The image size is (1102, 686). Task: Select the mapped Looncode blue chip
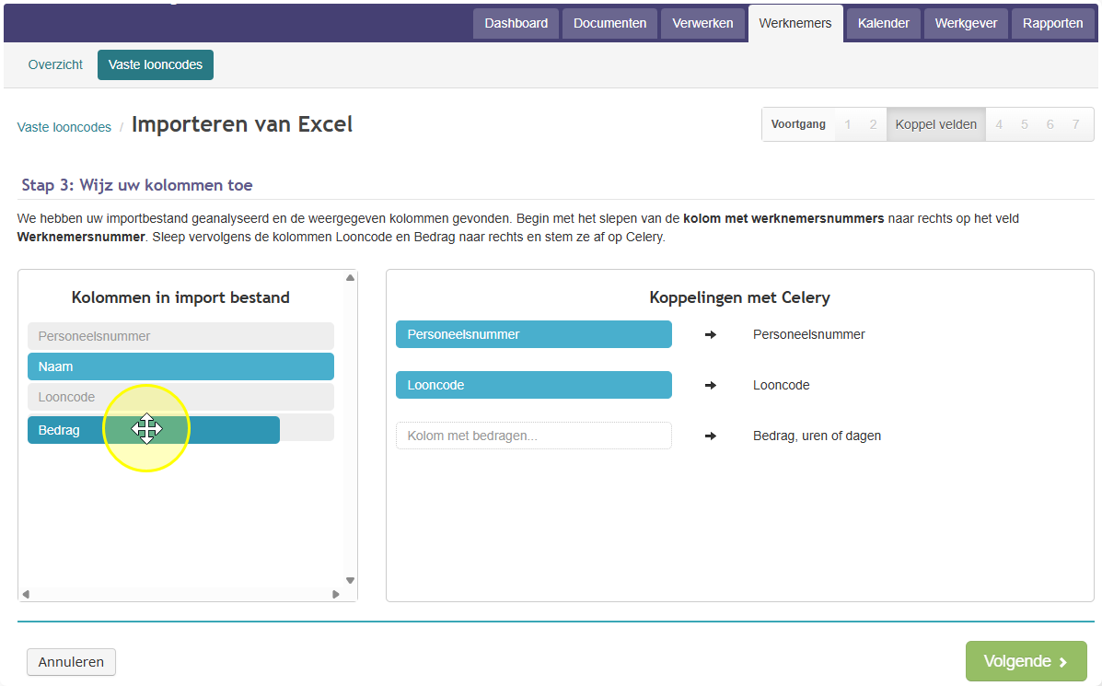(x=533, y=385)
